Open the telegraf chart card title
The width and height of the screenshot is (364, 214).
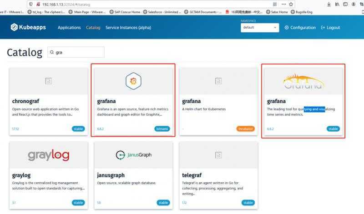point(192,175)
